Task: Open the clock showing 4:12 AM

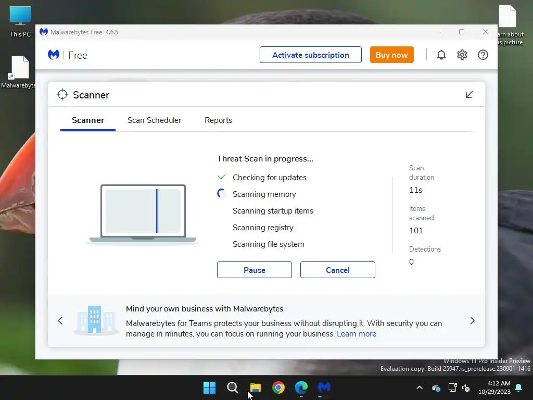Action: tap(494, 387)
